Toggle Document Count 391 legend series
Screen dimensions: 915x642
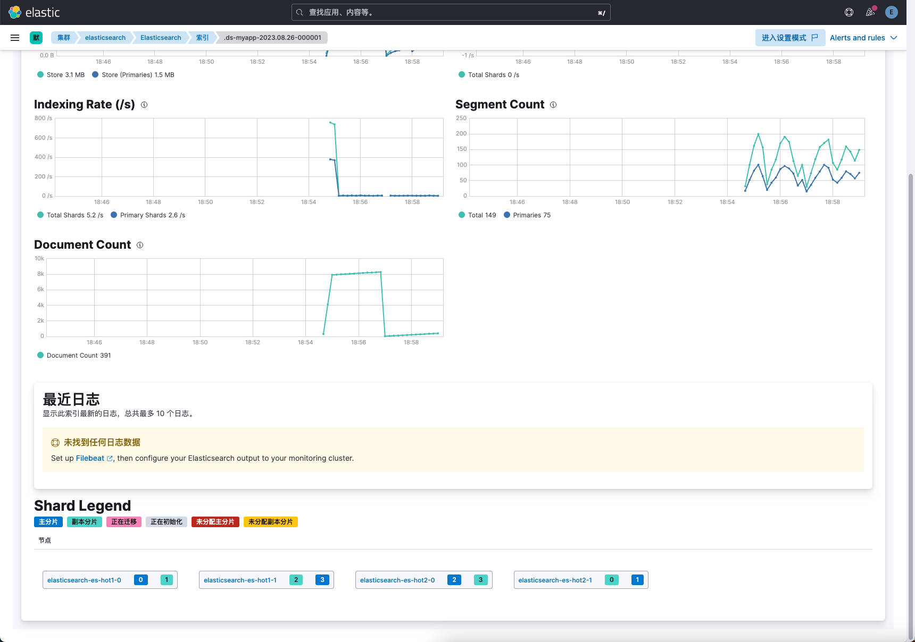[x=74, y=356]
